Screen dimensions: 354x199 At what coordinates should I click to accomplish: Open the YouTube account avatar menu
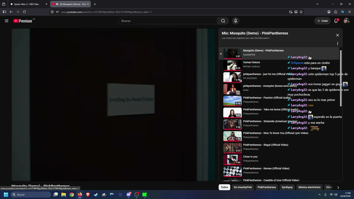(346, 21)
